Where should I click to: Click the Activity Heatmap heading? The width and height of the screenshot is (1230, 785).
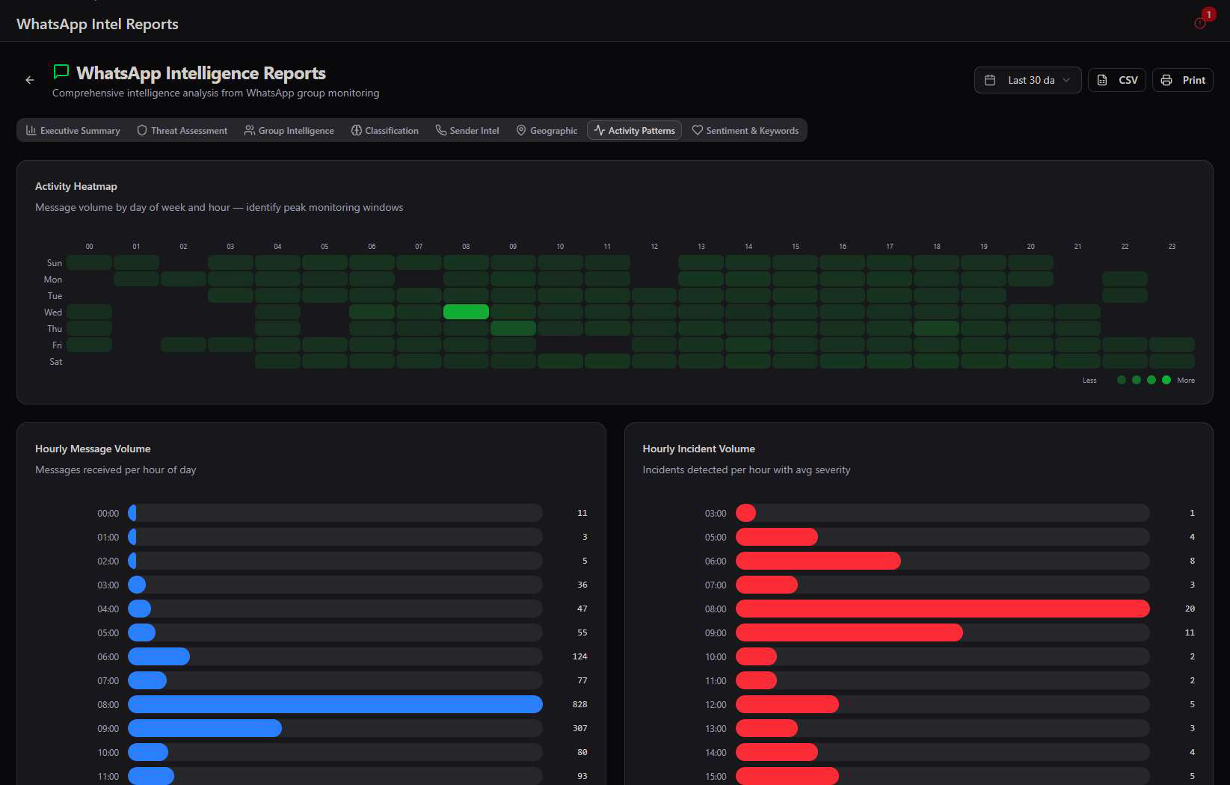click(x=76, y=186)
